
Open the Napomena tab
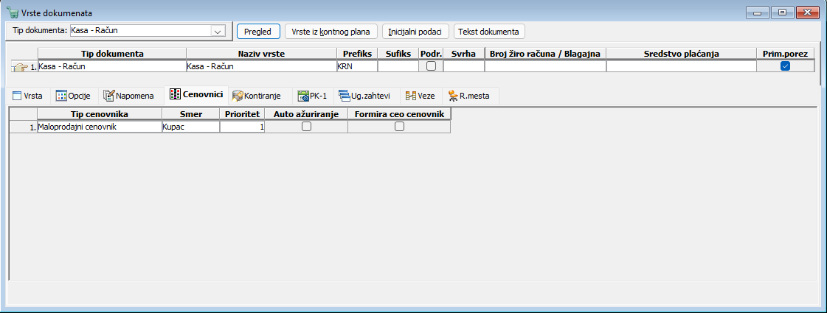(129, 96)
